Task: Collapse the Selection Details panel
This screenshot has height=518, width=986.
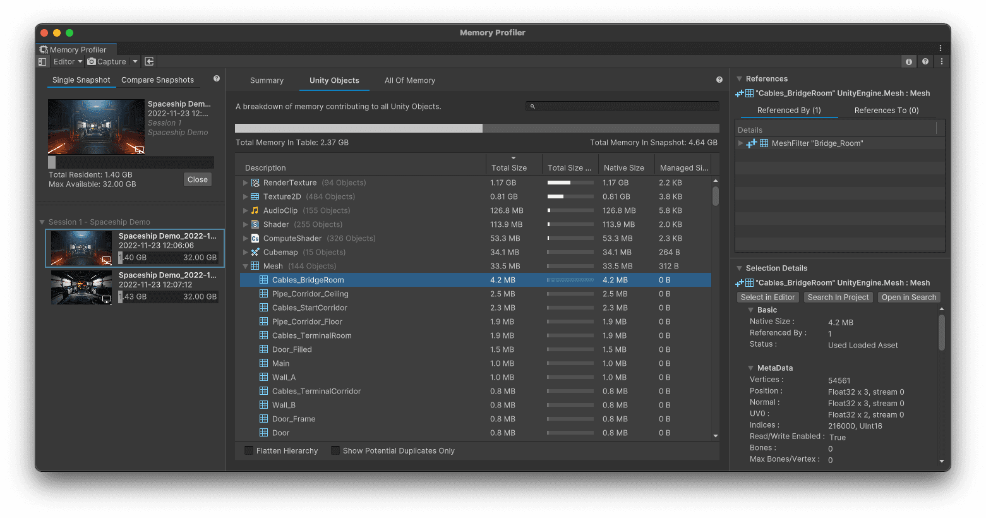Action: (x=739, y=268)
